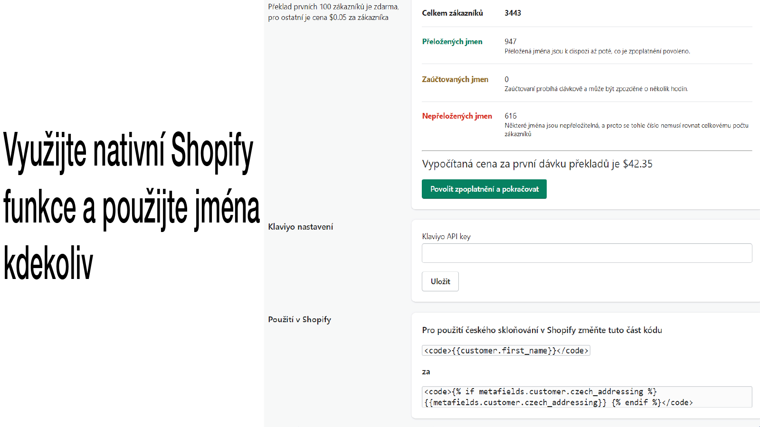This screenshot has width=760, height=427.
Task: Click the red Nepřeložených jmen label
Action: tap(456, 116)
